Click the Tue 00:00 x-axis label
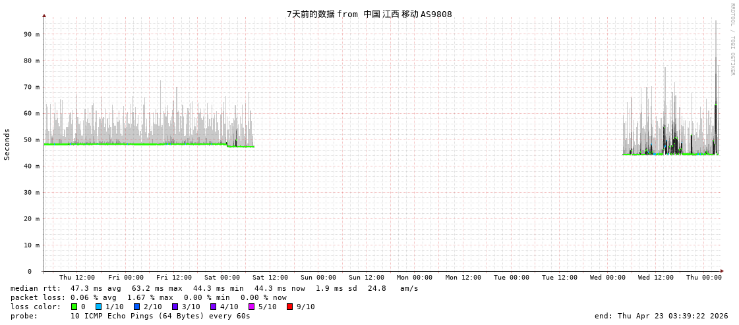739x325 pixels. pos(512,278)
